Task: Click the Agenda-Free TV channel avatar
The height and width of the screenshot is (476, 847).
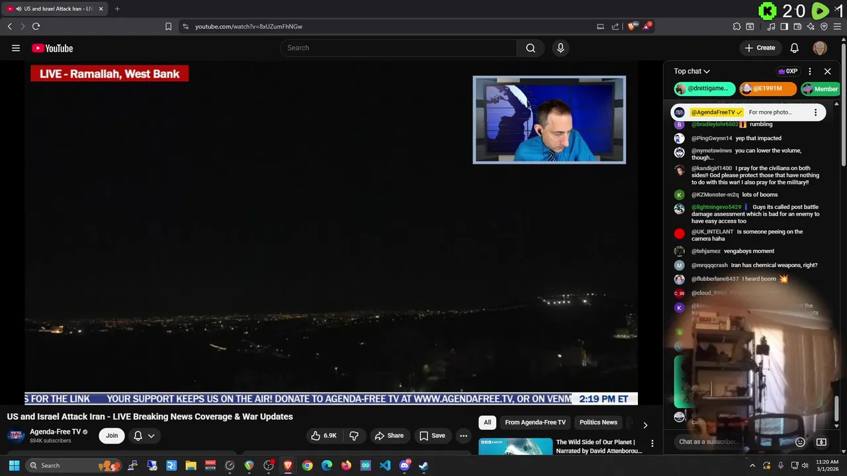Action: pos(16,436)
